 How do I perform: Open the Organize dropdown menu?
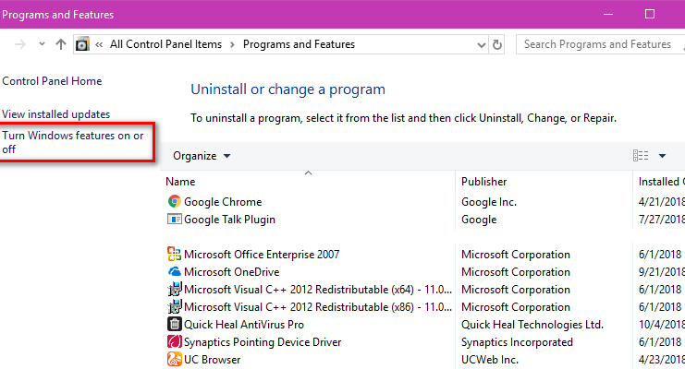[202, 156]
